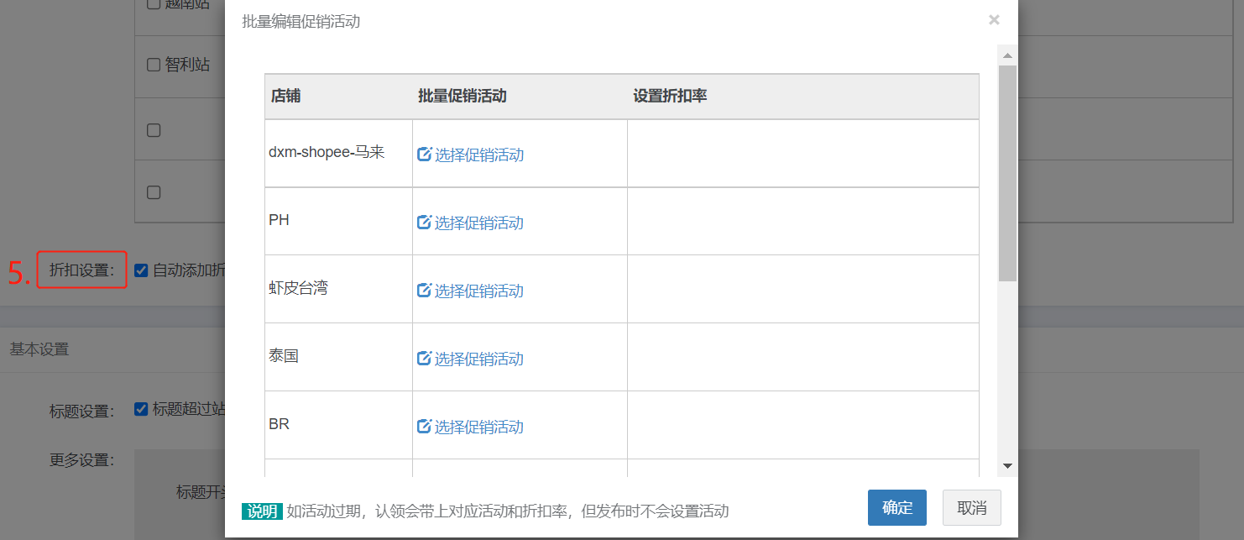Viewport: 1244px width, 540px height.
Task: Click edit icon in dxm-shopee-马来 row
Action: [x=425, y=155]
